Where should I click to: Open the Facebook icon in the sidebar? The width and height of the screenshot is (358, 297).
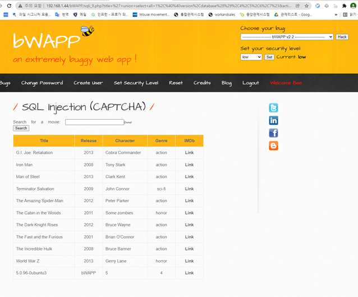(273, 133)
